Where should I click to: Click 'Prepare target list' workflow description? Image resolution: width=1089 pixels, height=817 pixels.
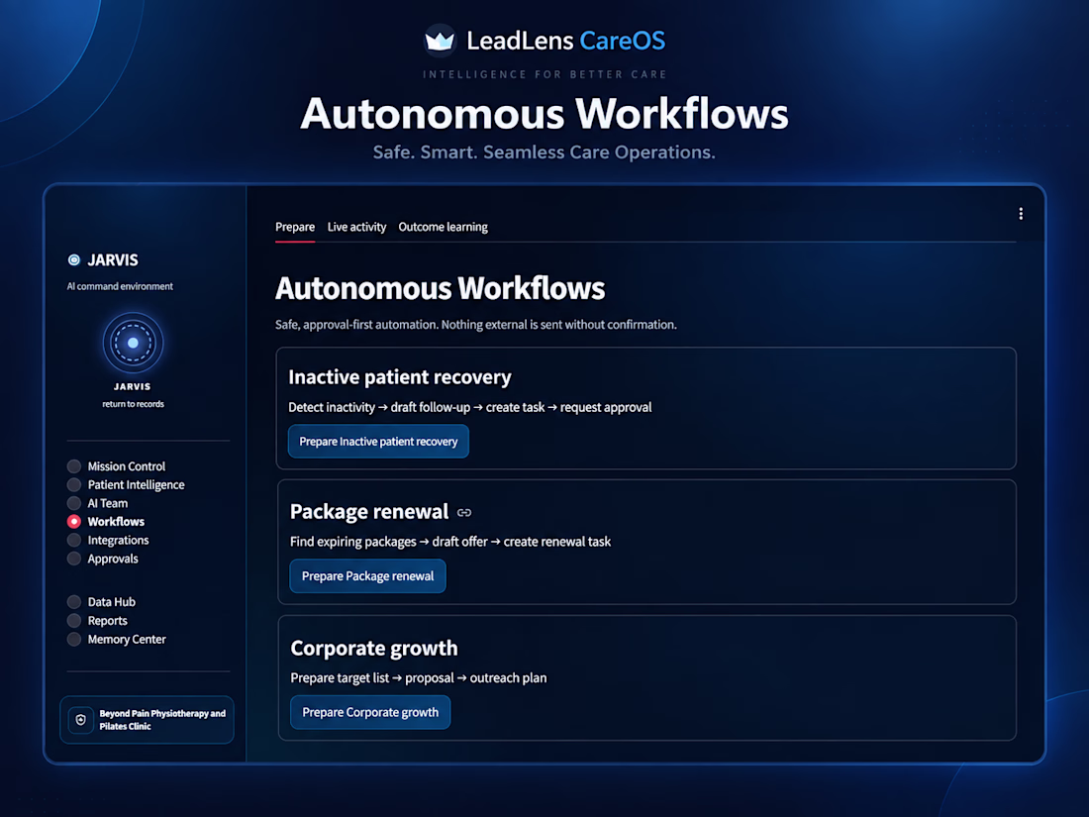pos(419,677)
